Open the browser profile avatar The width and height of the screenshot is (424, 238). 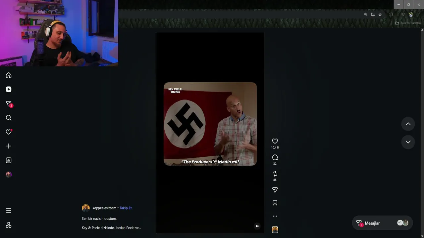pyautogui.click(x=411, y=15)
